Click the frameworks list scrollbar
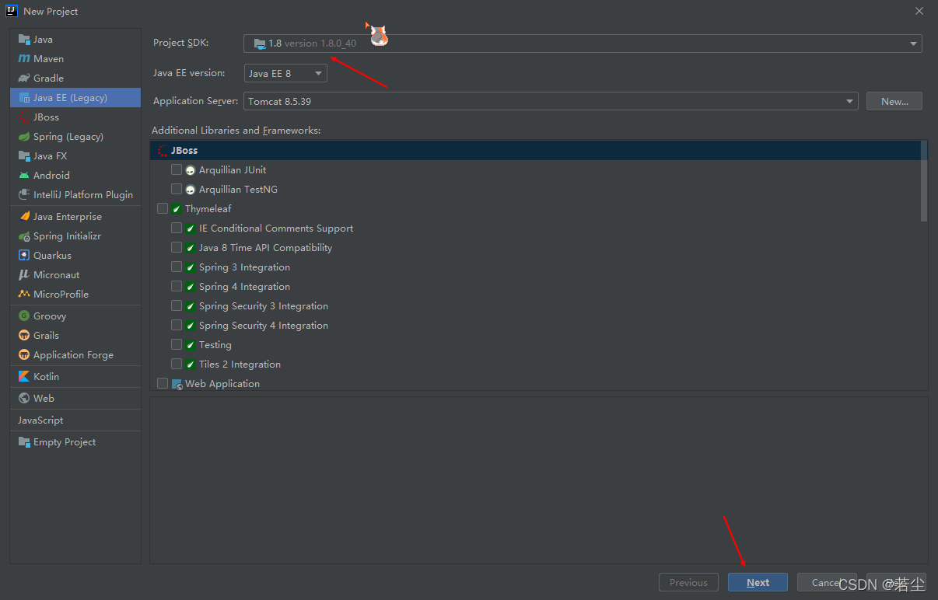This screenshot has width=938, height=600. coord(924,181)
